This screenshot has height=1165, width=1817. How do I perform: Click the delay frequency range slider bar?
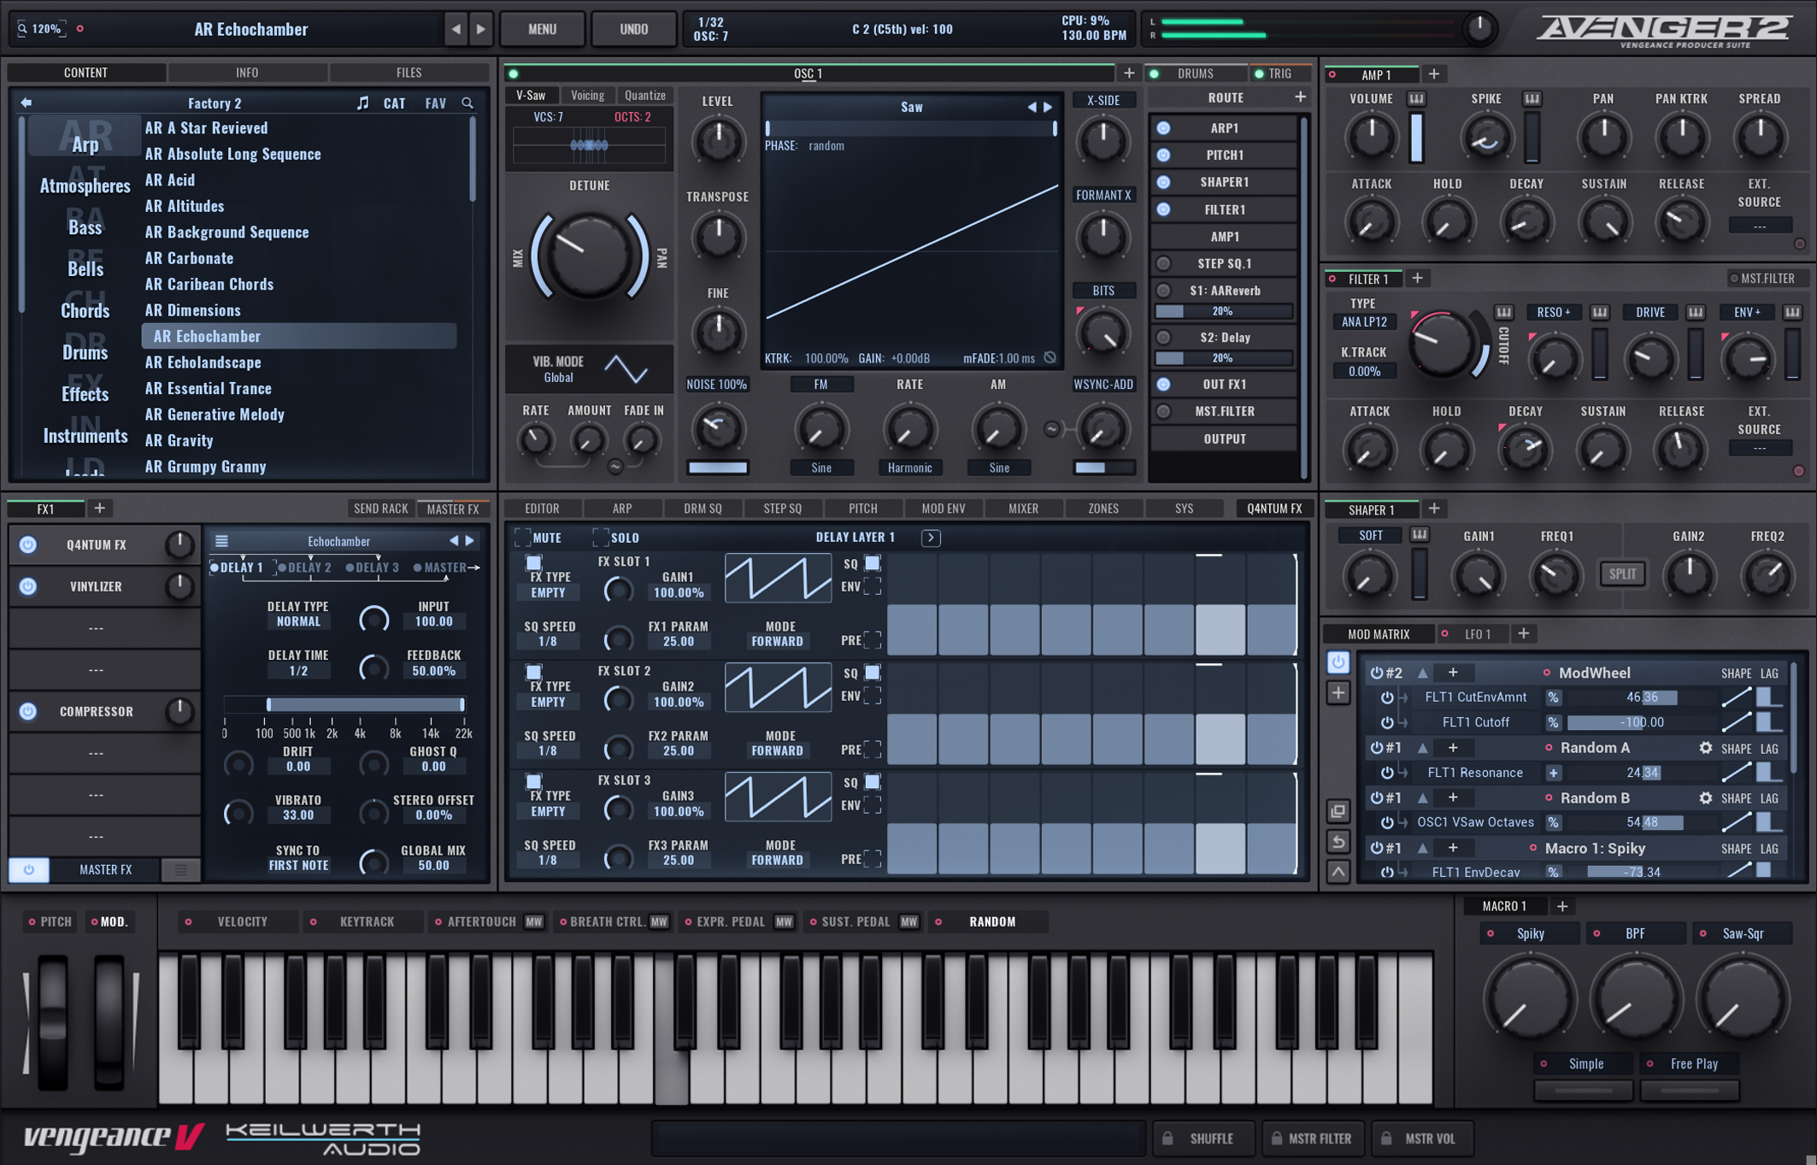(365, 704)
